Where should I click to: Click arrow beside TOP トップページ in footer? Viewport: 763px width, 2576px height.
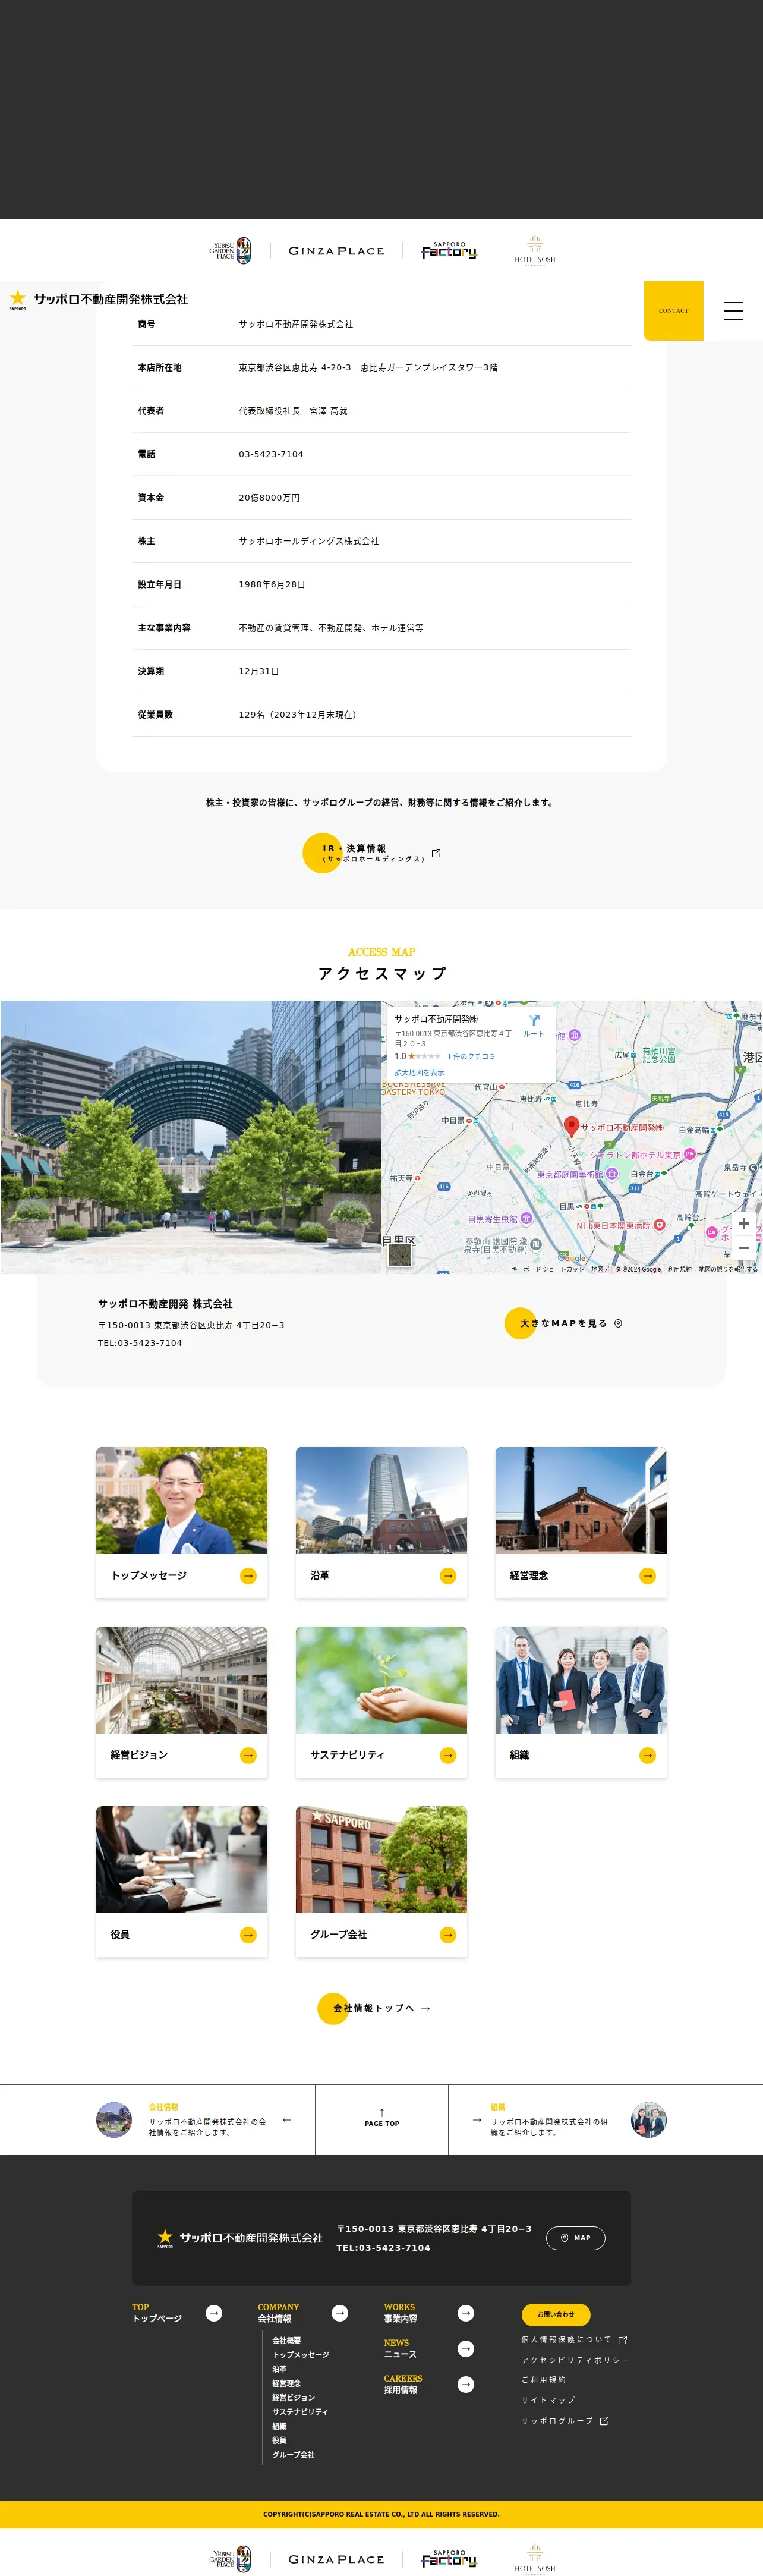coord(214,2313)
